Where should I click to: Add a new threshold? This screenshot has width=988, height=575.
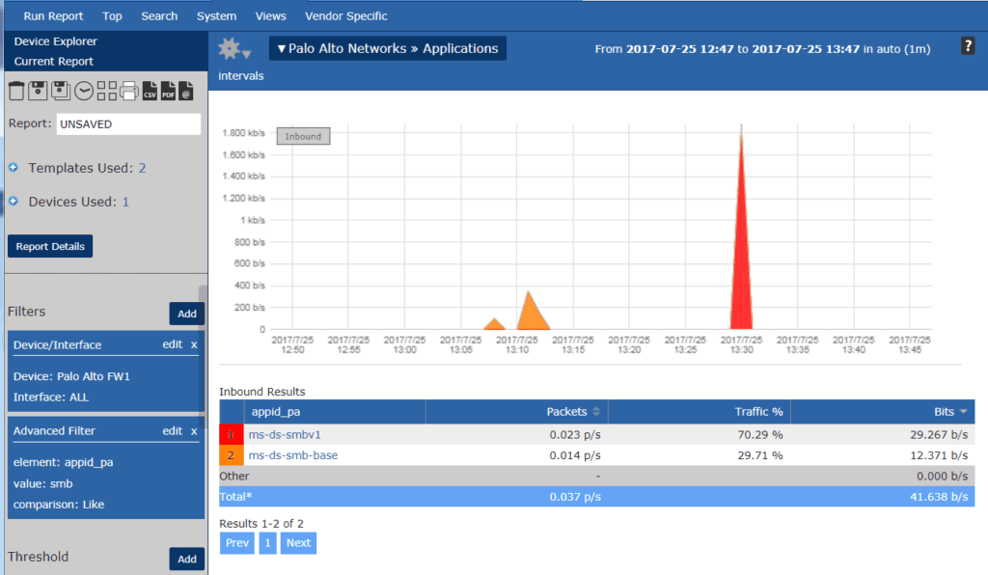pyautogui.click(x=186, y=559)
